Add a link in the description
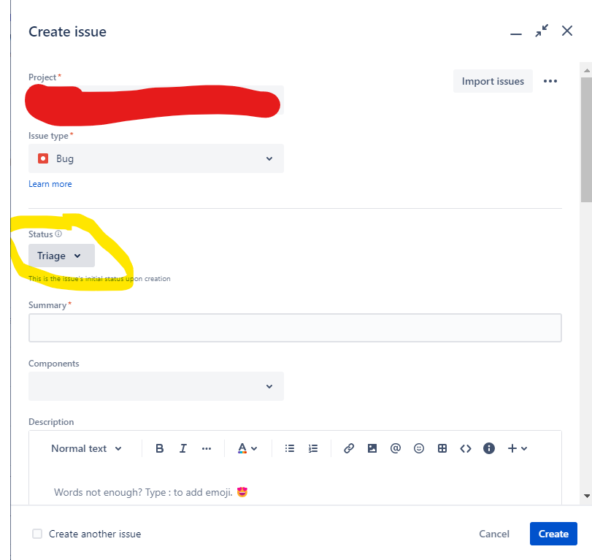This screenshot has width=592, height=560. pyautogui.click(x=349, y=448)
